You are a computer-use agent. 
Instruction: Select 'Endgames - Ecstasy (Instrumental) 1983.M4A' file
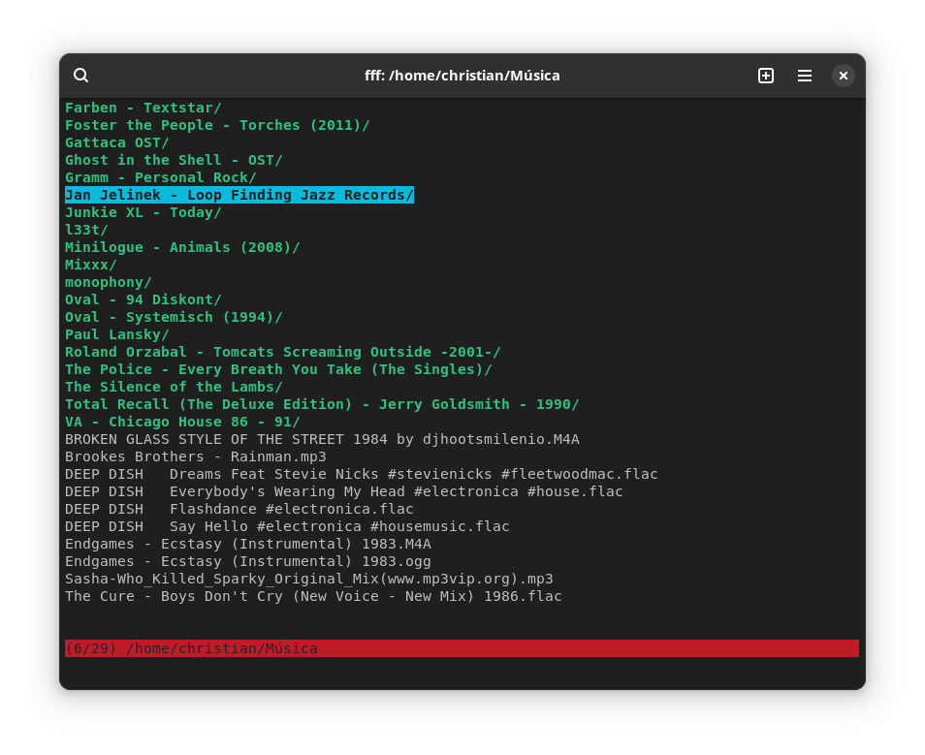pyautogui.click(x=248, y=544)
